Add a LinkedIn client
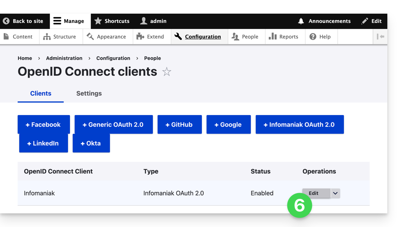Viewport: 401px width, 227px height. [43, 143]
